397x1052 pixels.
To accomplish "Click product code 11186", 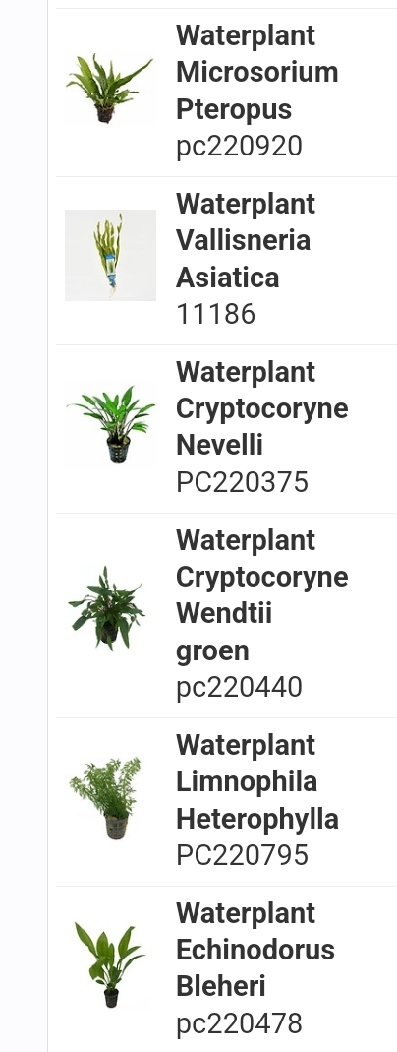I will tap(215, 314).
